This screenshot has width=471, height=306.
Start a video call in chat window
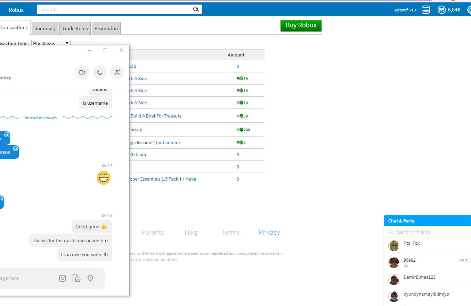(82, 72)
